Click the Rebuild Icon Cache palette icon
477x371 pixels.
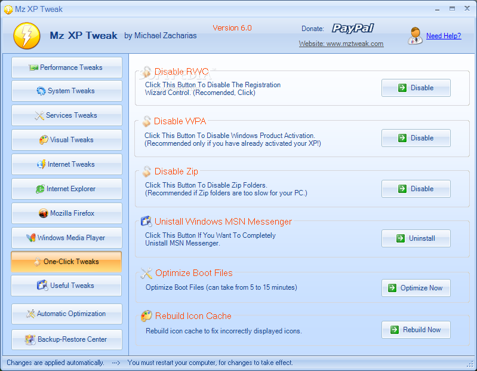tap(146, 316)
